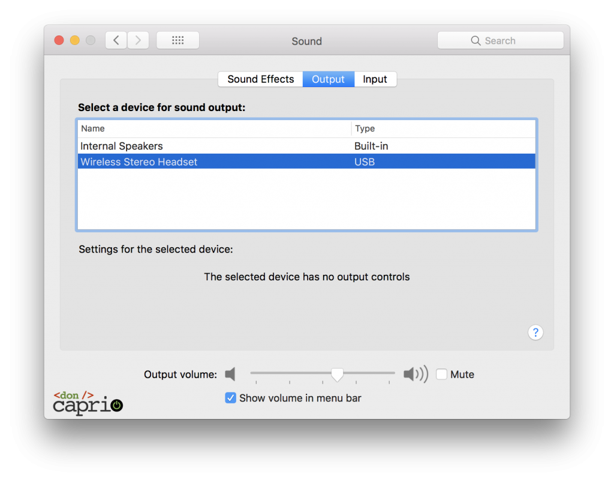Focus the Search field
Screen dimensions: 614x482
click(501, 40)
